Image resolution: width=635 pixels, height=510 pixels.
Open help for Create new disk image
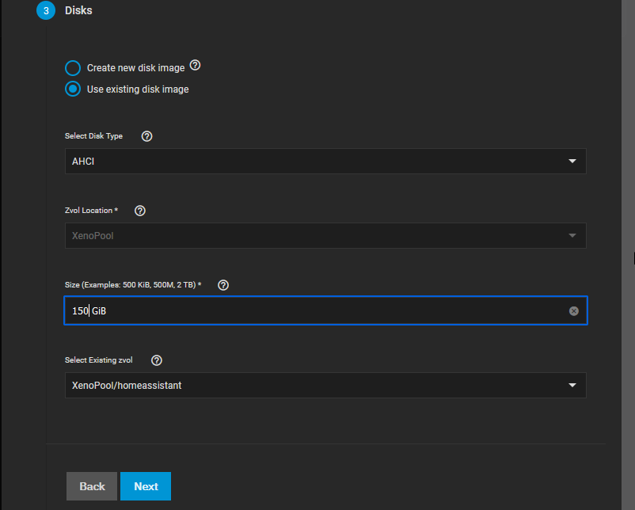coord(196,65)
